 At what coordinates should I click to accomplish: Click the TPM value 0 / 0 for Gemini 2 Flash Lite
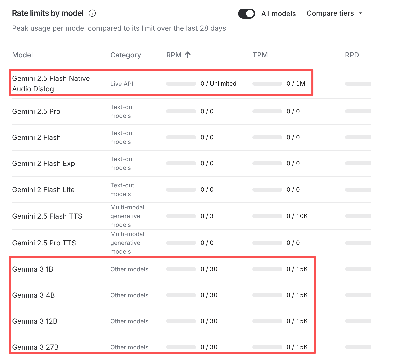293,190
